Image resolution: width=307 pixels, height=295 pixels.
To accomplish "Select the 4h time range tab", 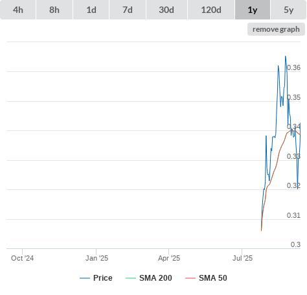I will point(18,10).
